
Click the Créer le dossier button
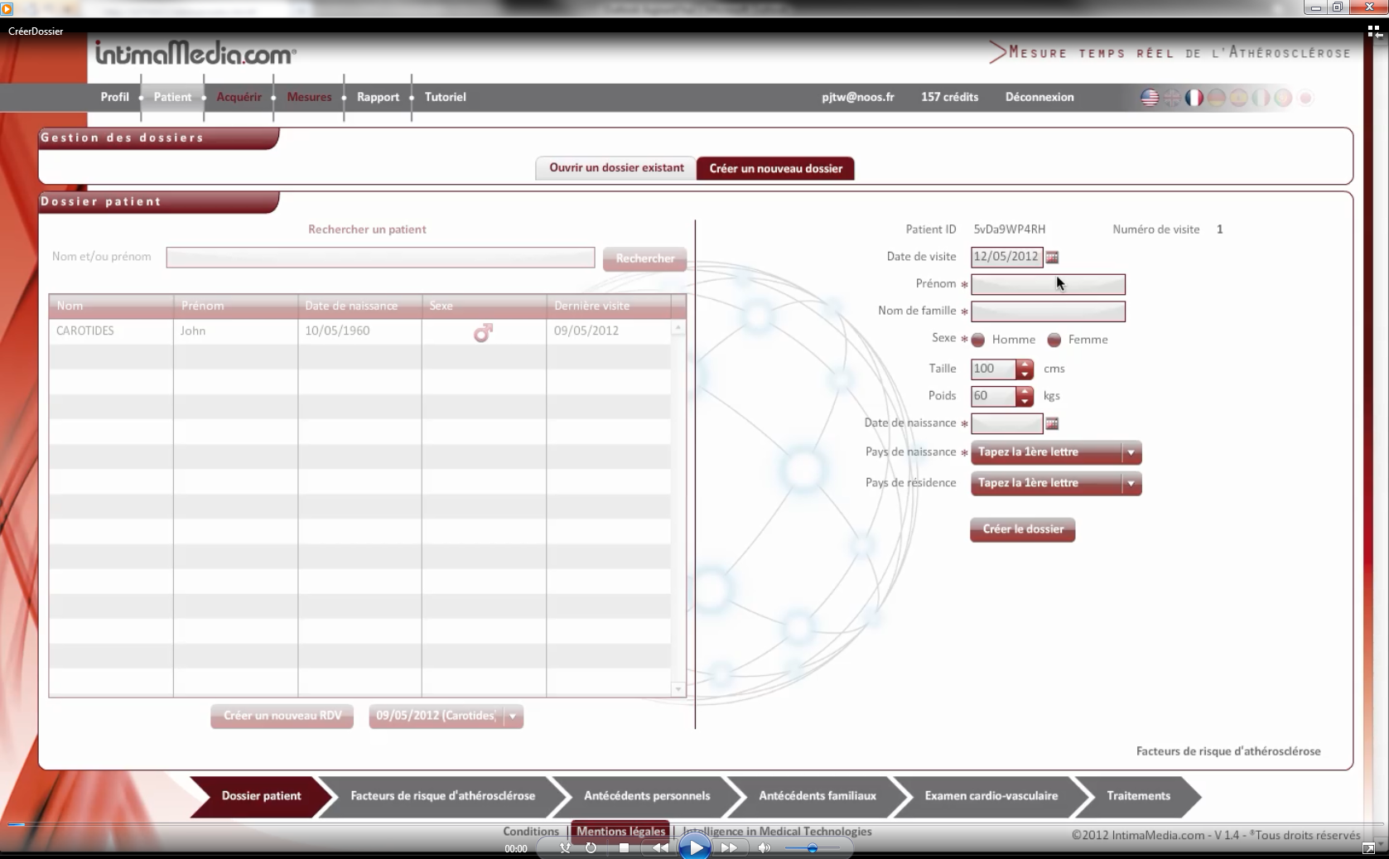tap(1022, 529)
